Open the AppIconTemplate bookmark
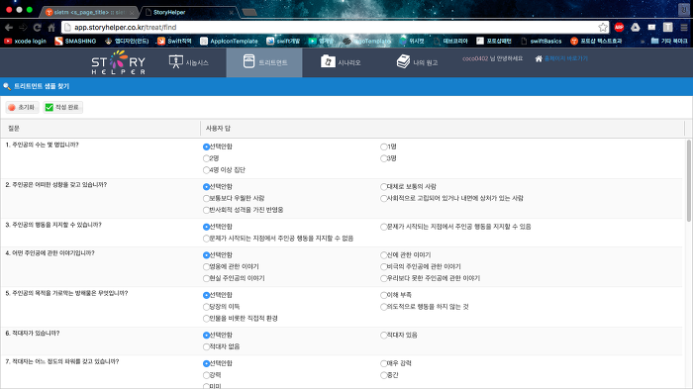Viewport: 693px width, 389px height. pyautogui.click(x=229, y=42)
